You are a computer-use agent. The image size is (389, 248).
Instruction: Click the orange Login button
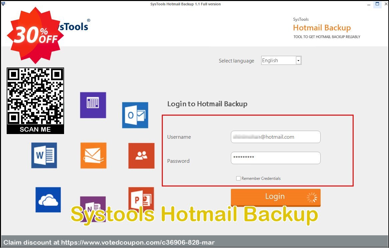276,197
